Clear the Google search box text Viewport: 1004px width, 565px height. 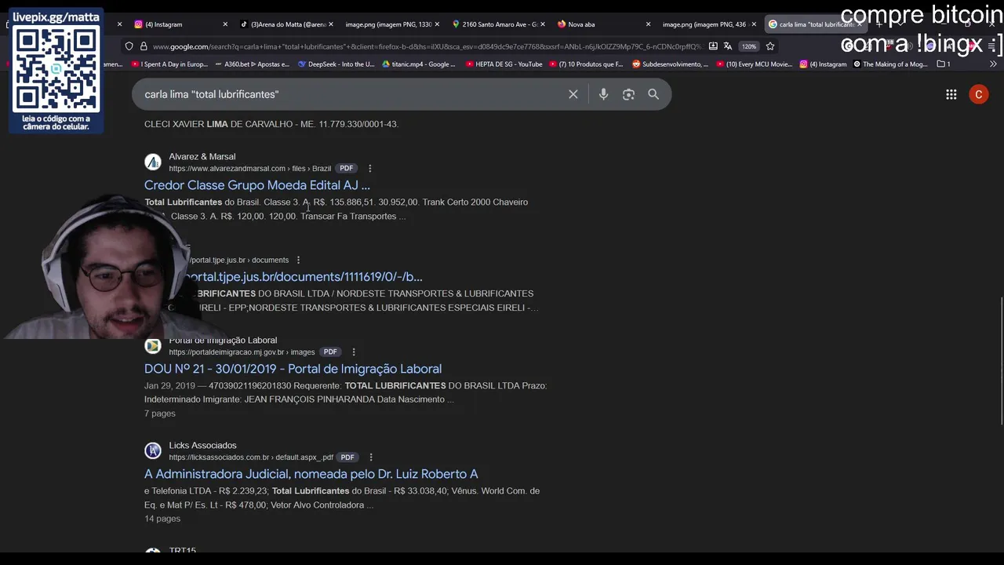(573, 94)
